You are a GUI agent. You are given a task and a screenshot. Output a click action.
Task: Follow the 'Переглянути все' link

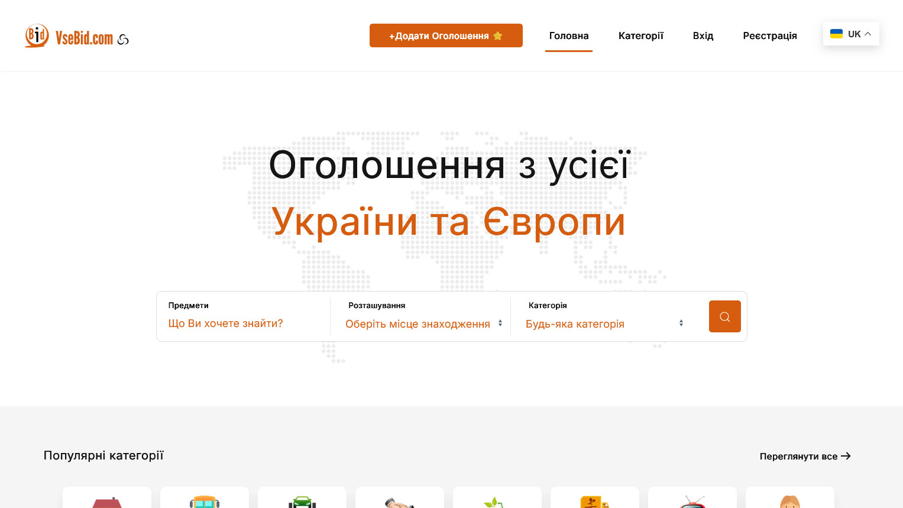805,456
